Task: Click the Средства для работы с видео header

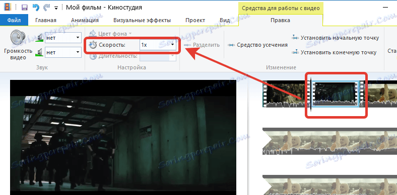Action: 281,8
